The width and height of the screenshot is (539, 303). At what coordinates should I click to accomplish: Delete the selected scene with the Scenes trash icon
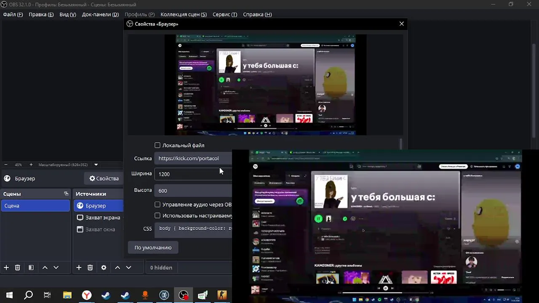coord(18,268)
